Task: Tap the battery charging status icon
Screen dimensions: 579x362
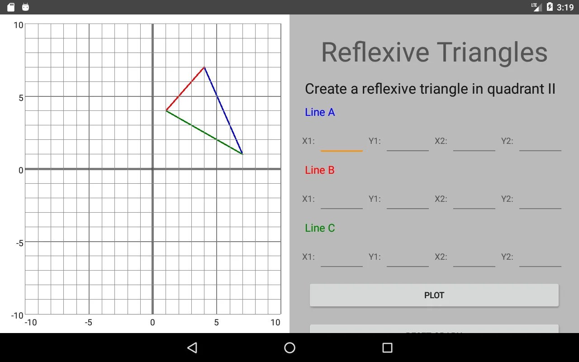Action: [550, 7]
